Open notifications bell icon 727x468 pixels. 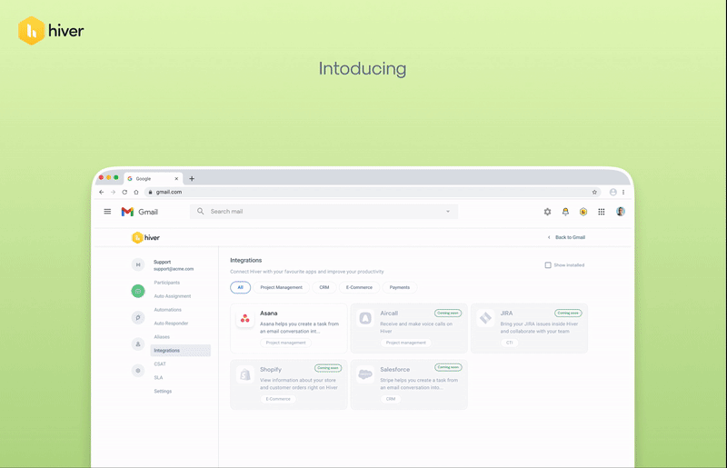(565, 212)
